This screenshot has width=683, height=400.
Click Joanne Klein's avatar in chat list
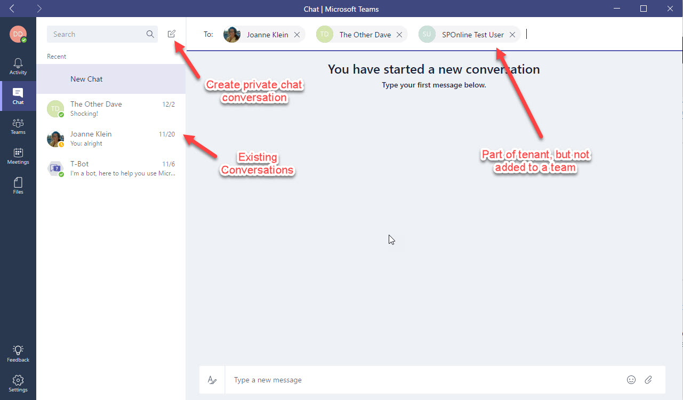[x=55, y=139]
